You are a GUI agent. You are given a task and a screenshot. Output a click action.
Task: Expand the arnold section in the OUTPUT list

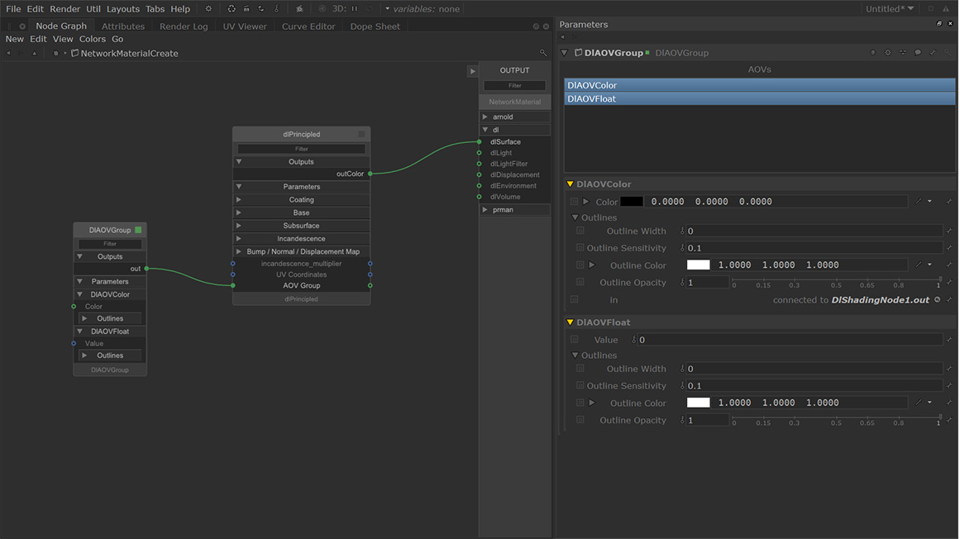[x=485, y=117]
